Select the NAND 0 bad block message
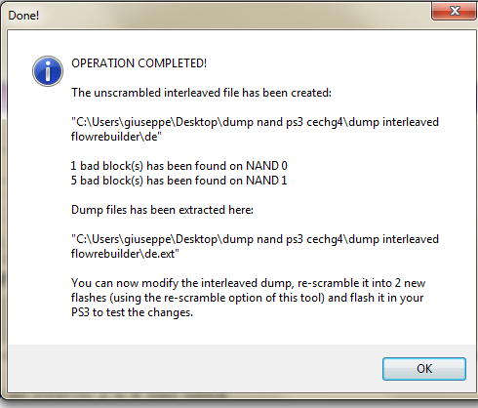Screen dimensions: 478x408 (179, 166)
